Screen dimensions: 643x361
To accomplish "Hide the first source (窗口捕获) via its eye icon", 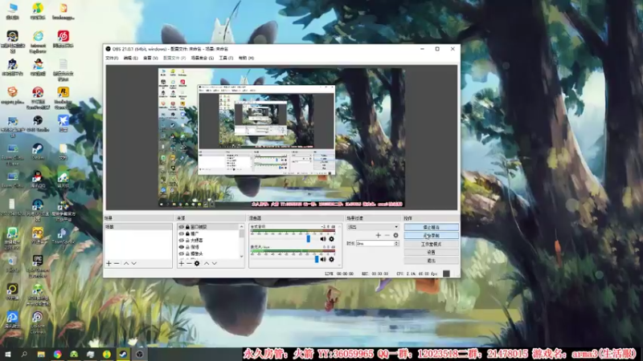I will tap(182, 227).
